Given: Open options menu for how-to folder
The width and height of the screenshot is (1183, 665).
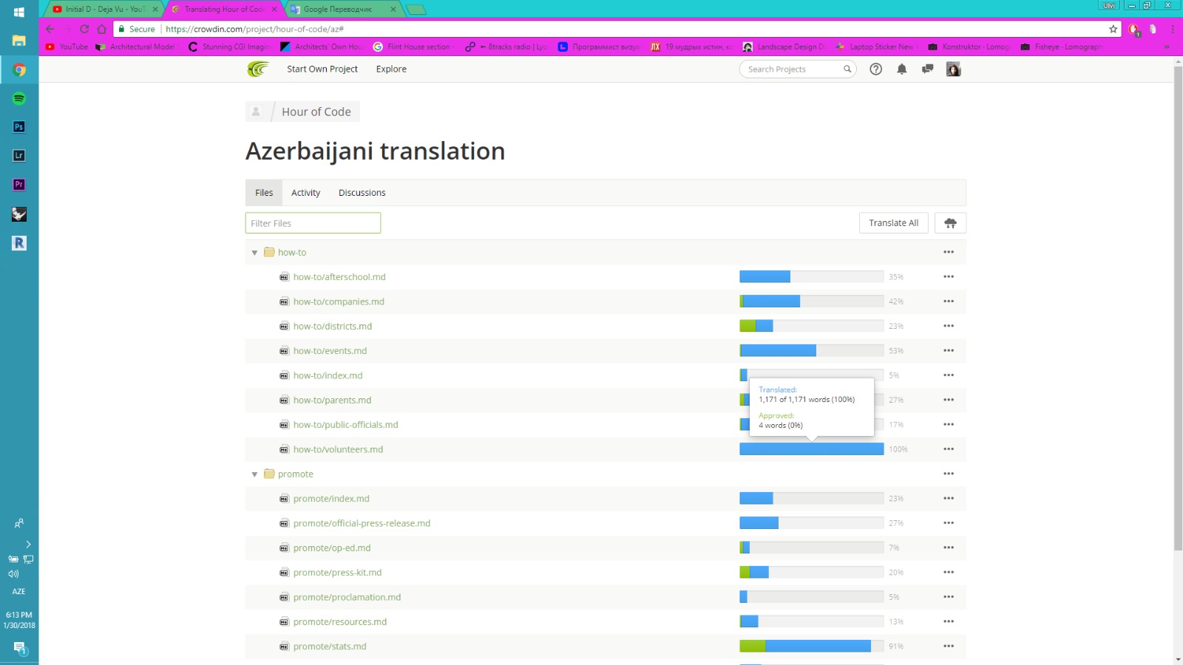Looking at the screenshot, I should pos(949,252).
